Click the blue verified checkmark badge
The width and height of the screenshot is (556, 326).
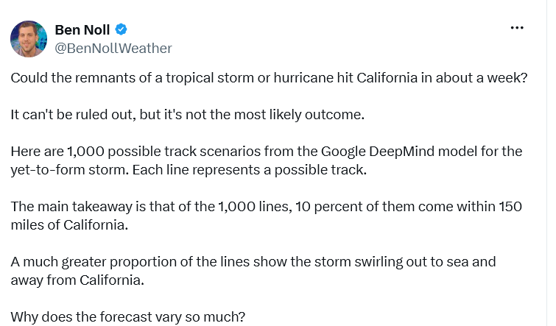click(122, 29)
